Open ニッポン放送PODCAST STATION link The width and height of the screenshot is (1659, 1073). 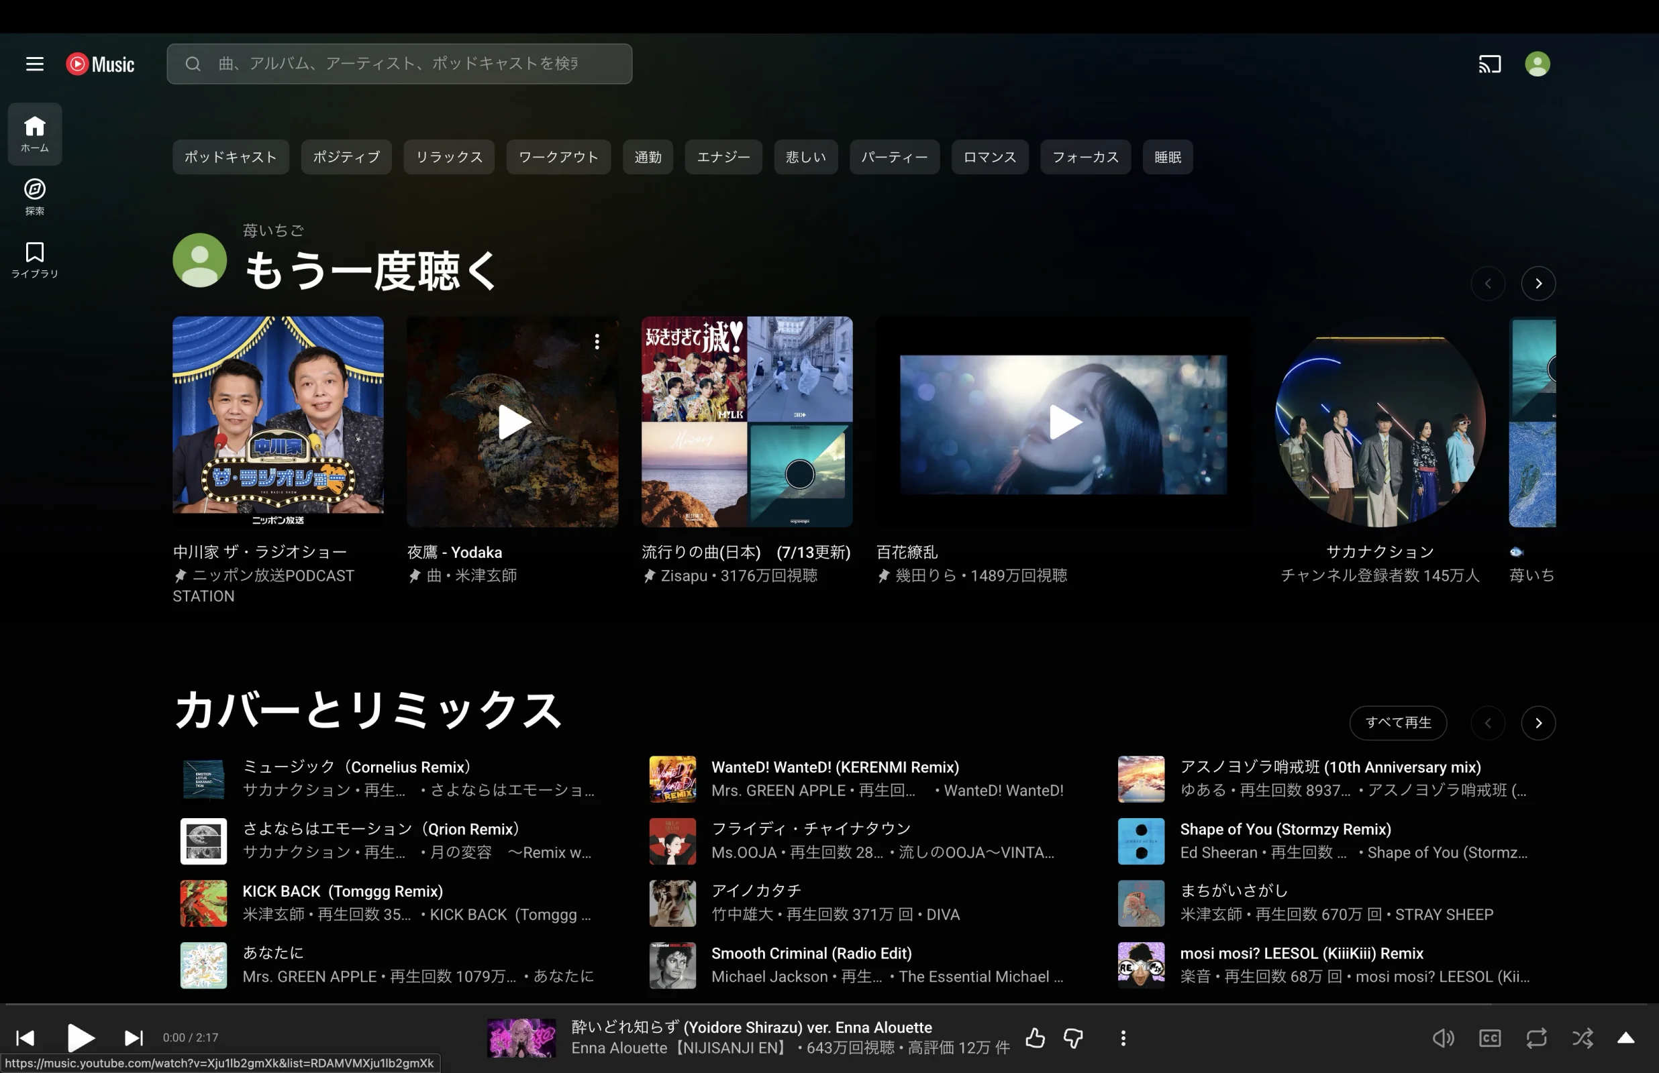pyautogui.click(x=264, y=585)
